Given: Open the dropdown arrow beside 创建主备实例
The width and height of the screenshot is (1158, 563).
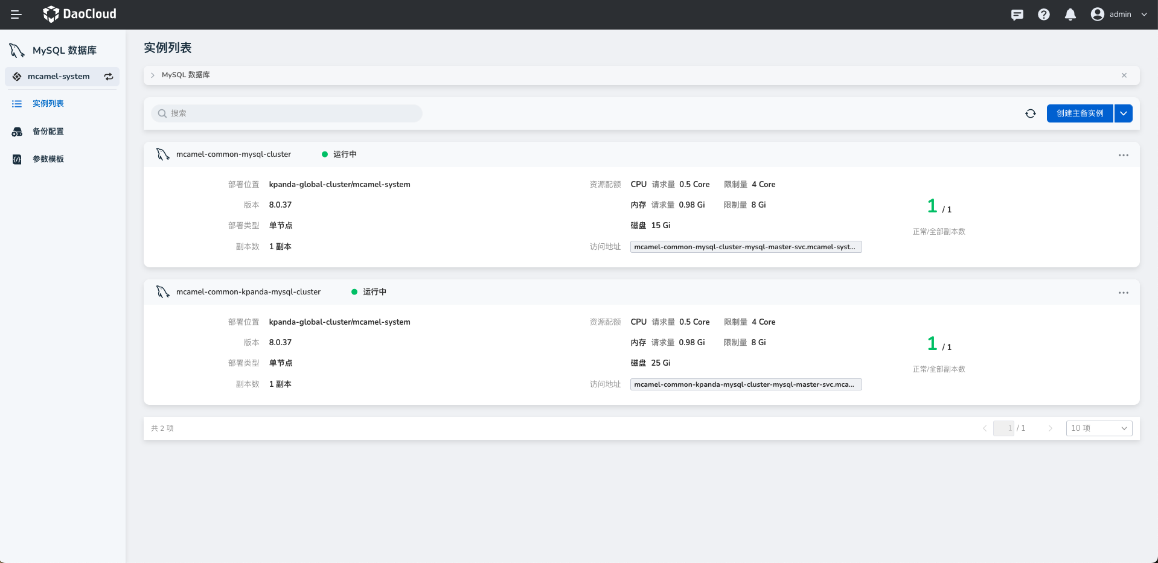Looking at the screenshot, I should pos(1124,113).
